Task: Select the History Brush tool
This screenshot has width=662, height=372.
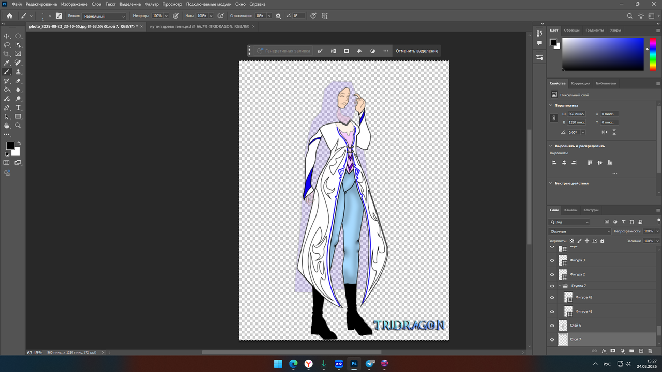Action: pyautogui.click(x=7, y=81)
